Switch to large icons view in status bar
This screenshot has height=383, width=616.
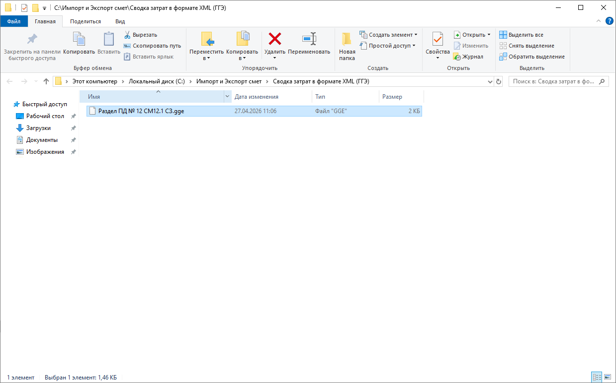607,378
